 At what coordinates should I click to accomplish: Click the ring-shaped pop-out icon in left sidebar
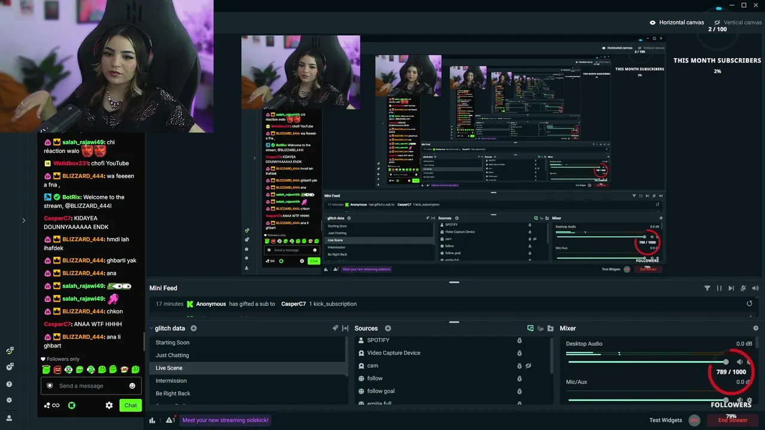10,351
